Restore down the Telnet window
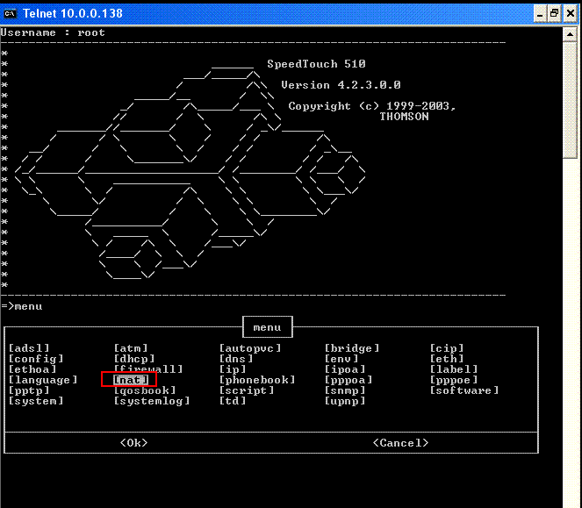 (554, 14)
